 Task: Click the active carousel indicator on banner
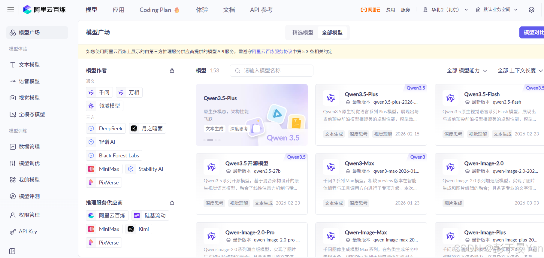click(x=210, y=140)
